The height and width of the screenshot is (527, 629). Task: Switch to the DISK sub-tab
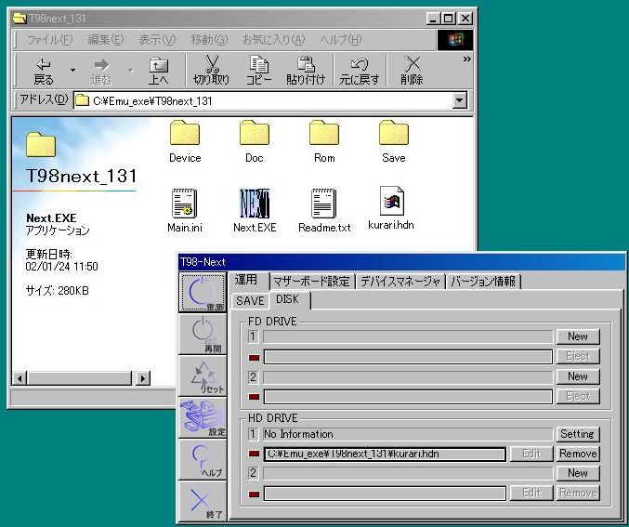pos(288,299)
